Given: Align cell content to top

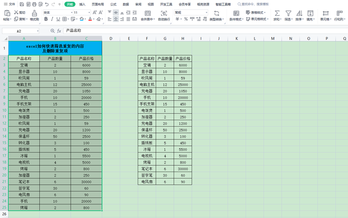Looking at the screenshot, I should pyautogui.click(x=109, y=12).
